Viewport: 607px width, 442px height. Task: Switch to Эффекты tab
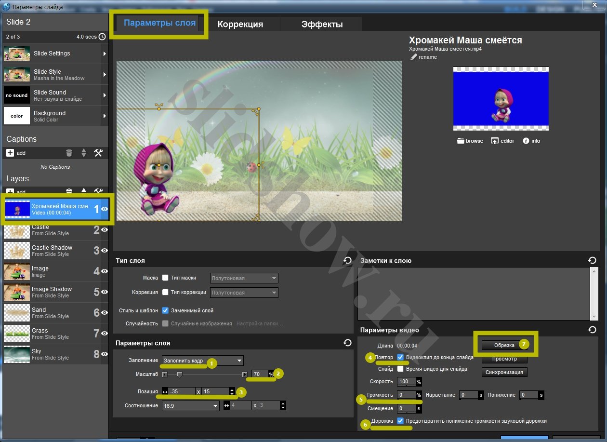(322, 24)
